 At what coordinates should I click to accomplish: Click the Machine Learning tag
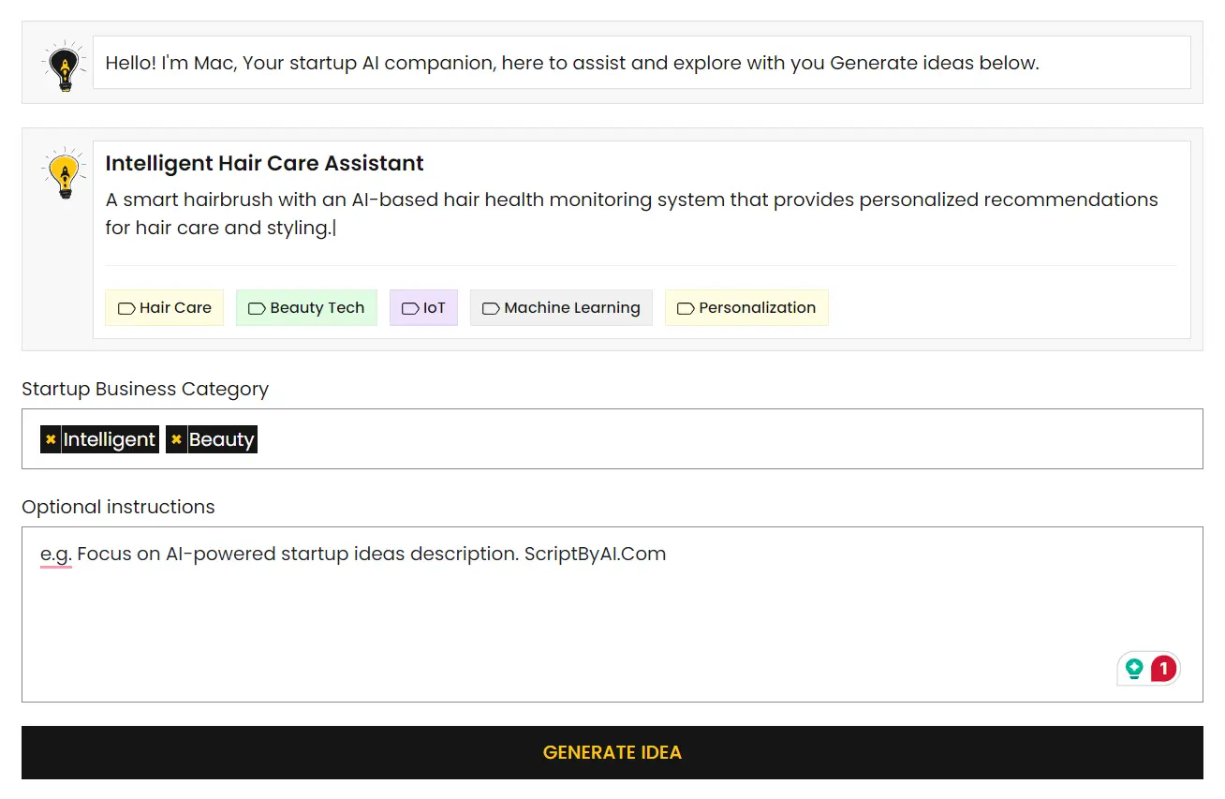click(561, 308)
